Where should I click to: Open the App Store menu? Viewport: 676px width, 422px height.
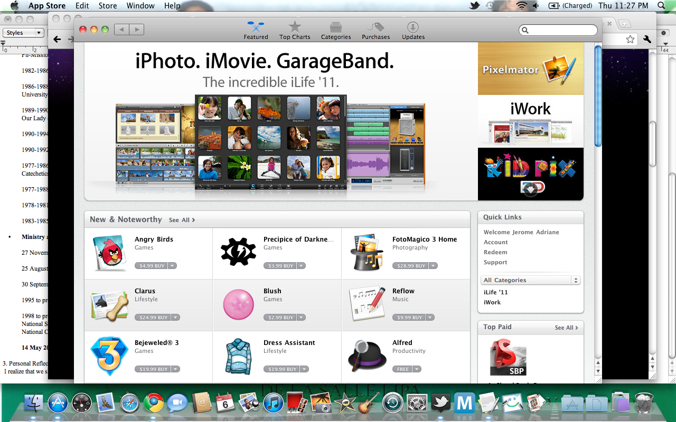coord(47,6)
